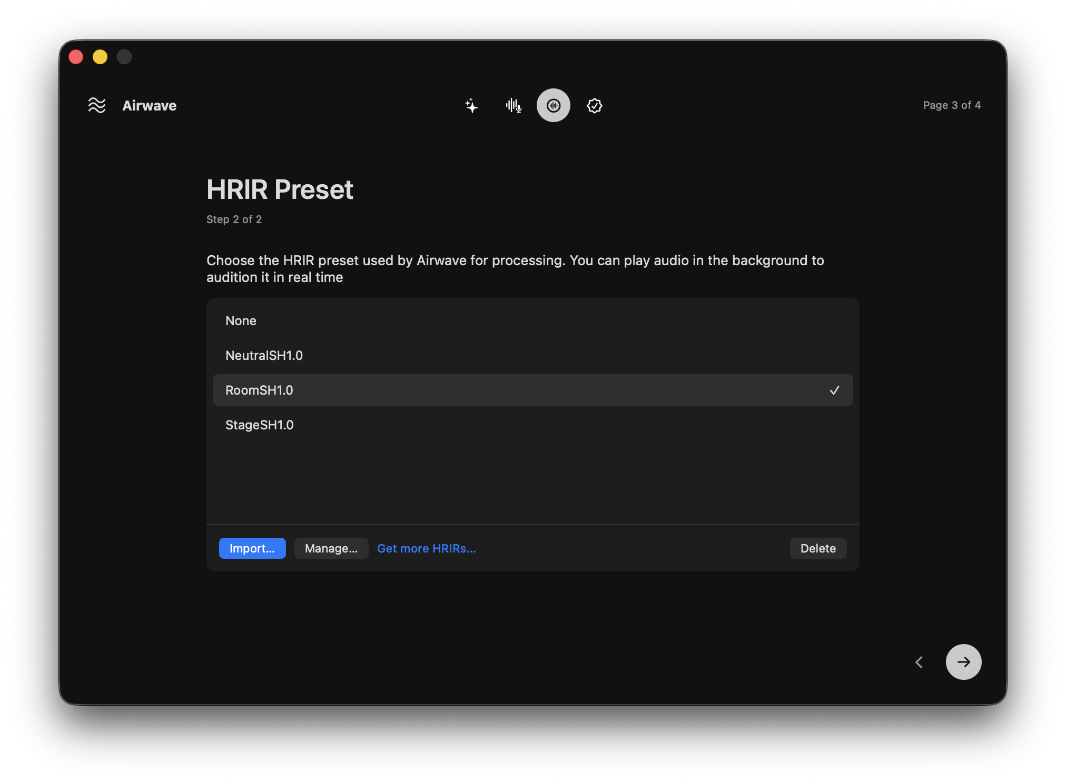Click the Airwave app title text
The height and width of the screenshot is (783, 1066).
pos(150,106)
